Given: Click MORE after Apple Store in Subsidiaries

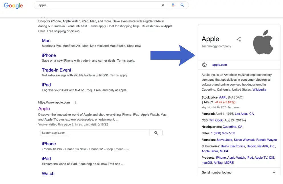Looking at the screenshot, I should click(224, 151).
